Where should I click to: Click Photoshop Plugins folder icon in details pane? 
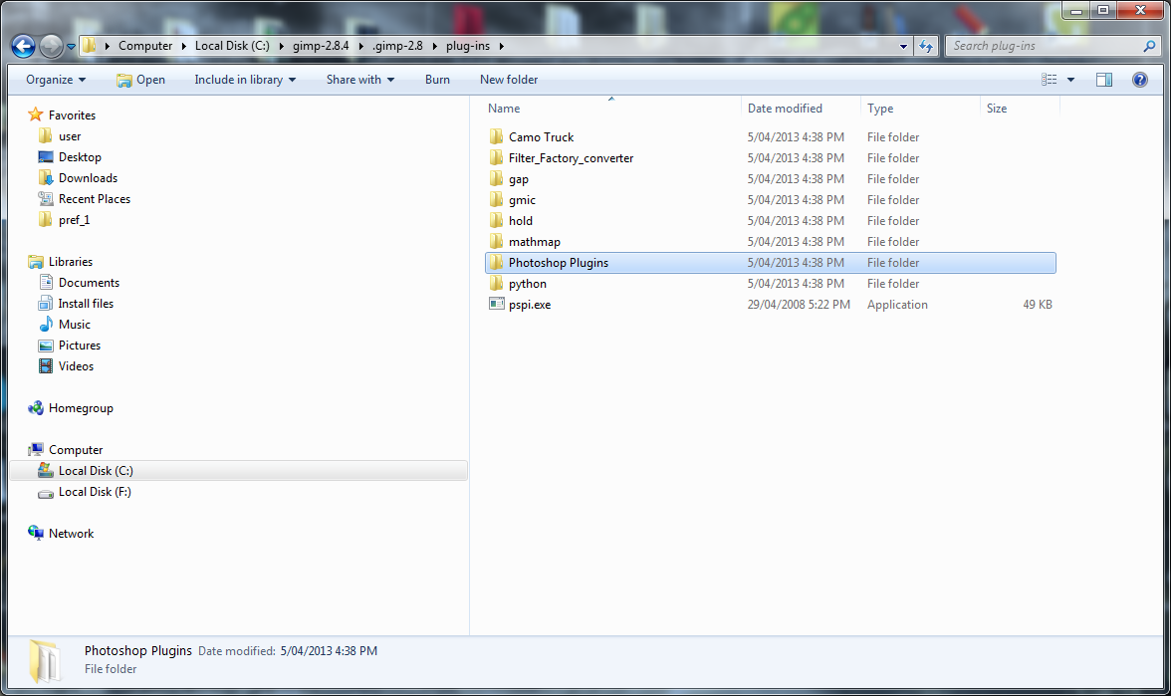point(45,661)
